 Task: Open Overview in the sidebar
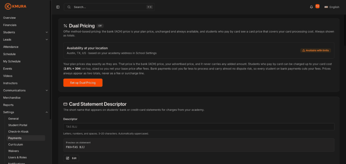[x=10, y=18]
